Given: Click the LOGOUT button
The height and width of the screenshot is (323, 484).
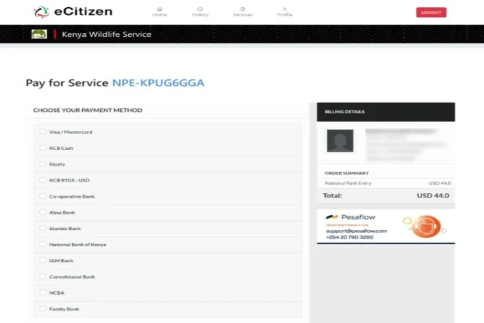Looking at the screenshot, I should pos(431,13).
